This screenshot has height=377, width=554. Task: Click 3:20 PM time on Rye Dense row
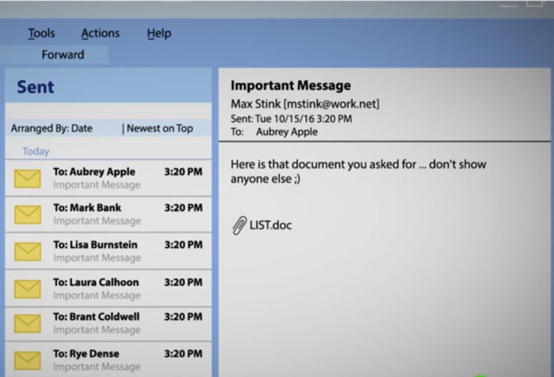point(183,354)
